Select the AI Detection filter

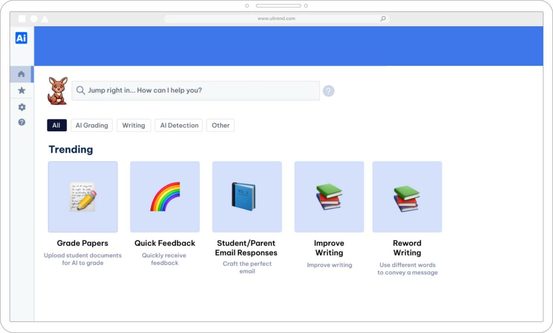[x=178, y=125]
